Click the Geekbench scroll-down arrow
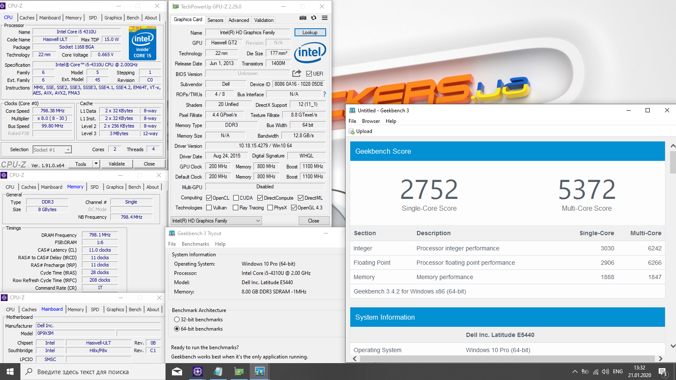 (673, 346)
